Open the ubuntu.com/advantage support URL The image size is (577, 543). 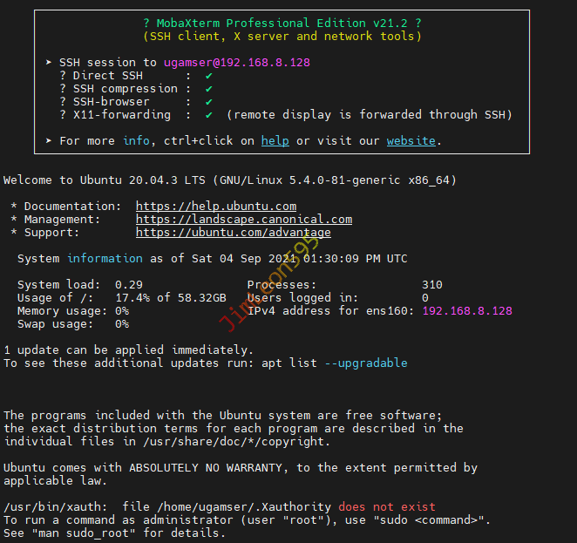(x=233, y=233)
